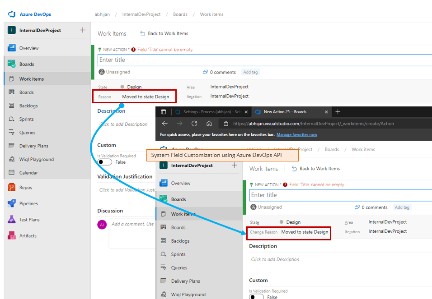Image resolution: width=432 pixels, height=299 pixels.
Task: Open new browser tab with plus button
Action: 338,112
